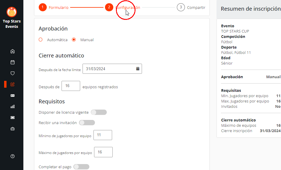The width and height of the screenshot is (281, 170).
Task: Select the Manual approval radio button
Action: [74, 40]
